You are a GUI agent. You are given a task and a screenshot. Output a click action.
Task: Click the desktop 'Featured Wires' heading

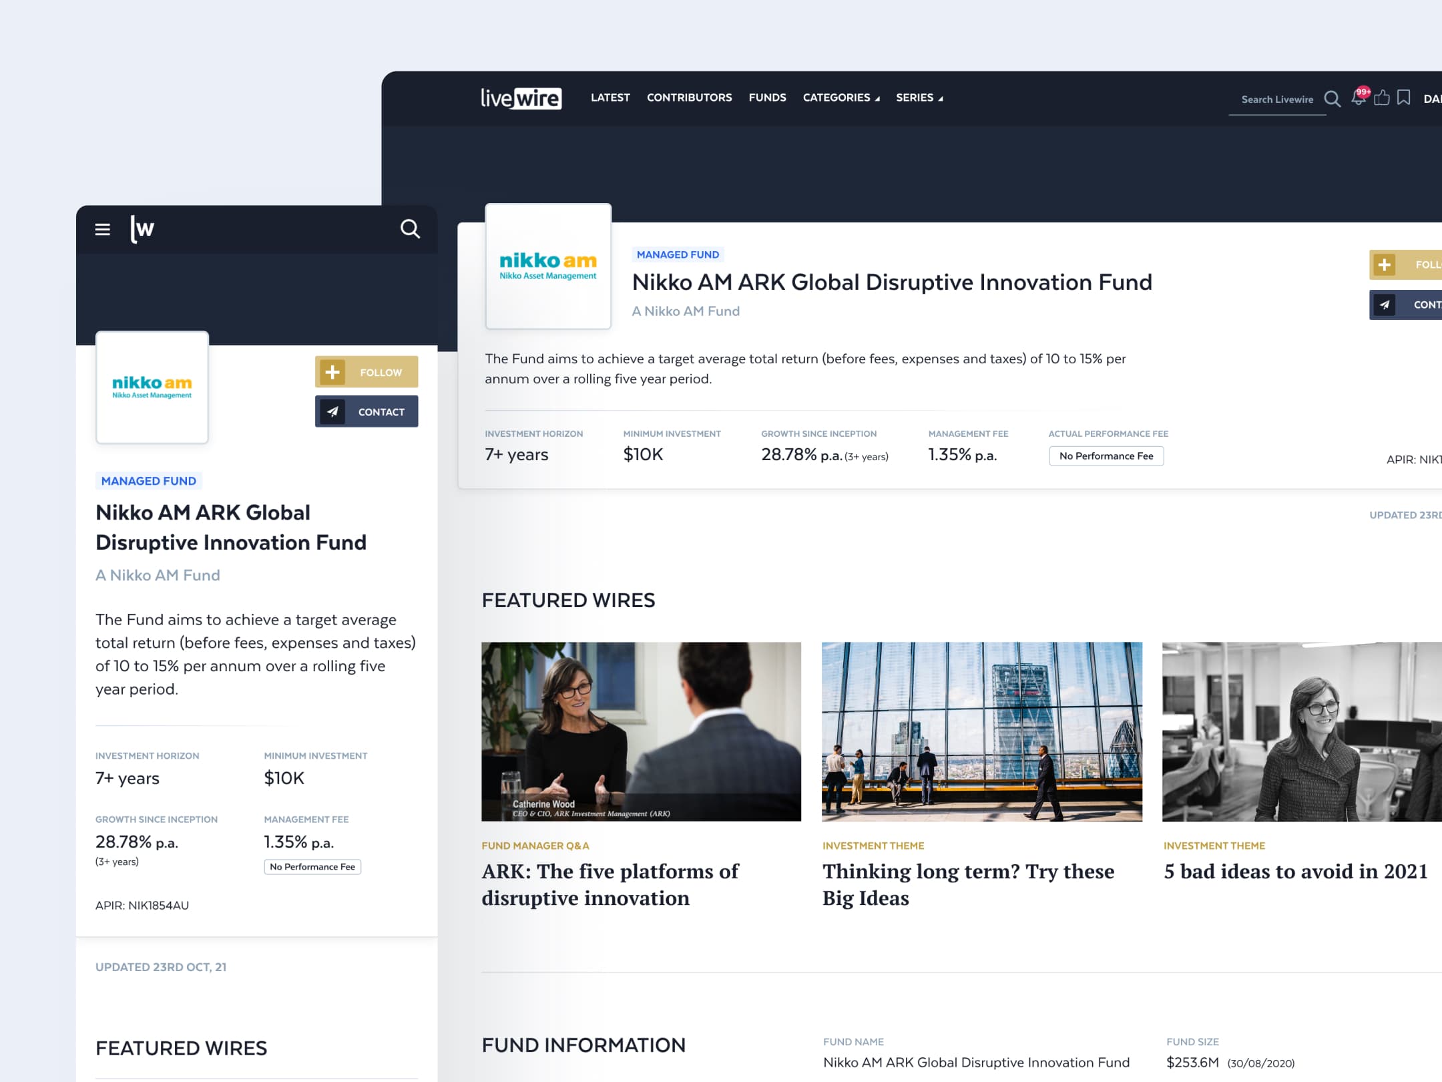coord(568,600)
